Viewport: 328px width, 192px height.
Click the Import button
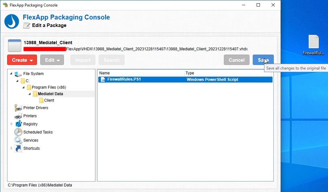click(83, 60)
